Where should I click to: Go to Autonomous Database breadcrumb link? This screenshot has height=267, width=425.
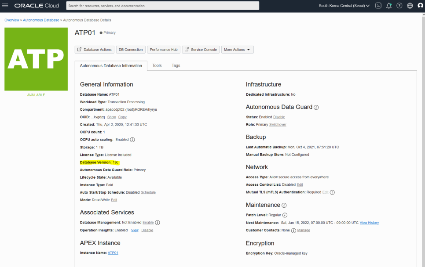click(41, 20)
